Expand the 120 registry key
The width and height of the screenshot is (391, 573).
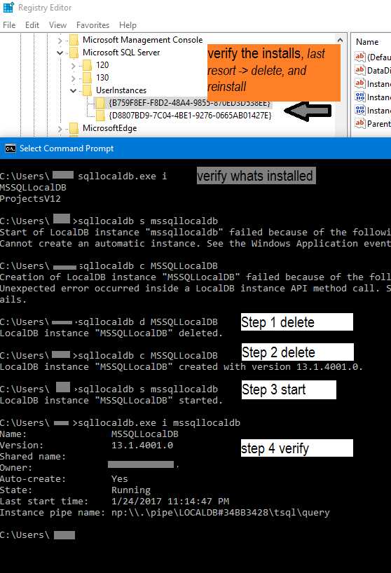73,65
